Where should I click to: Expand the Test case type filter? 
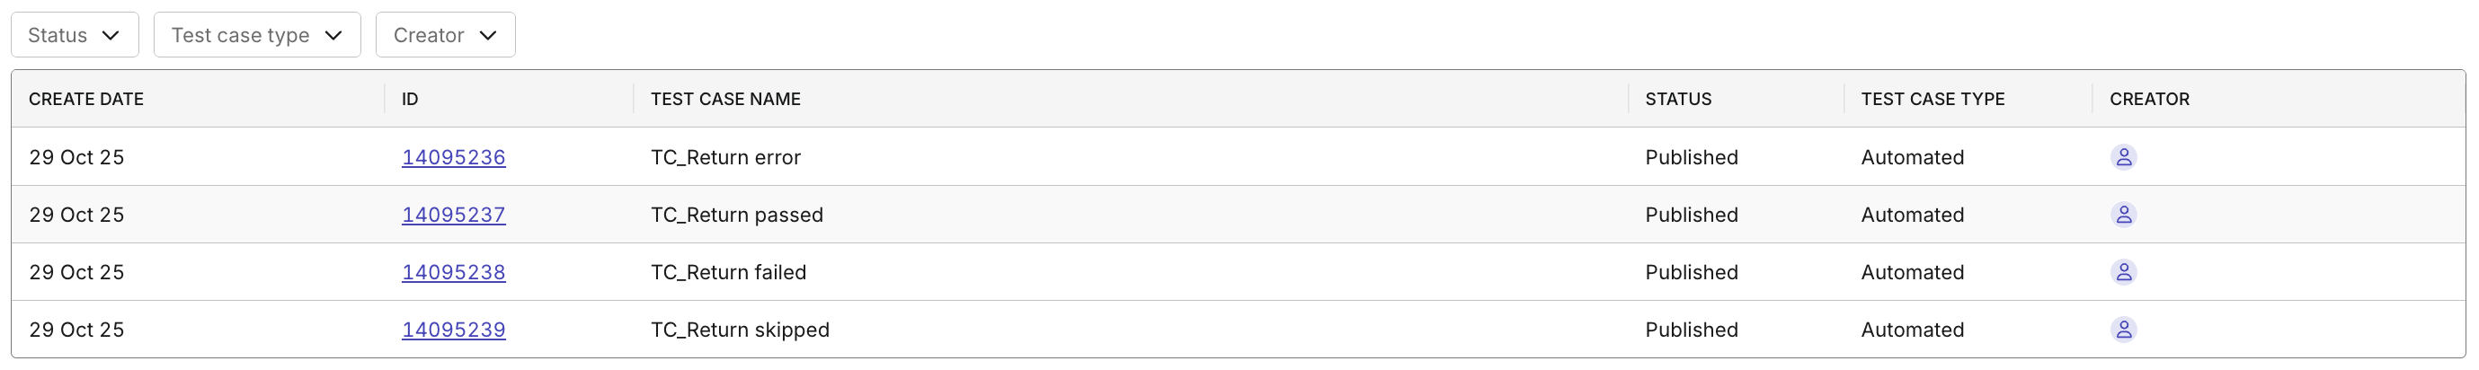coord(257,36)
